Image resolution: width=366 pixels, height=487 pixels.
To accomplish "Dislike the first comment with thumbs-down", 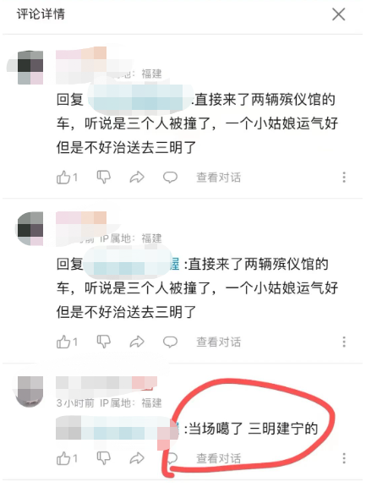I will pyautogui.click(x=104, y=178).
